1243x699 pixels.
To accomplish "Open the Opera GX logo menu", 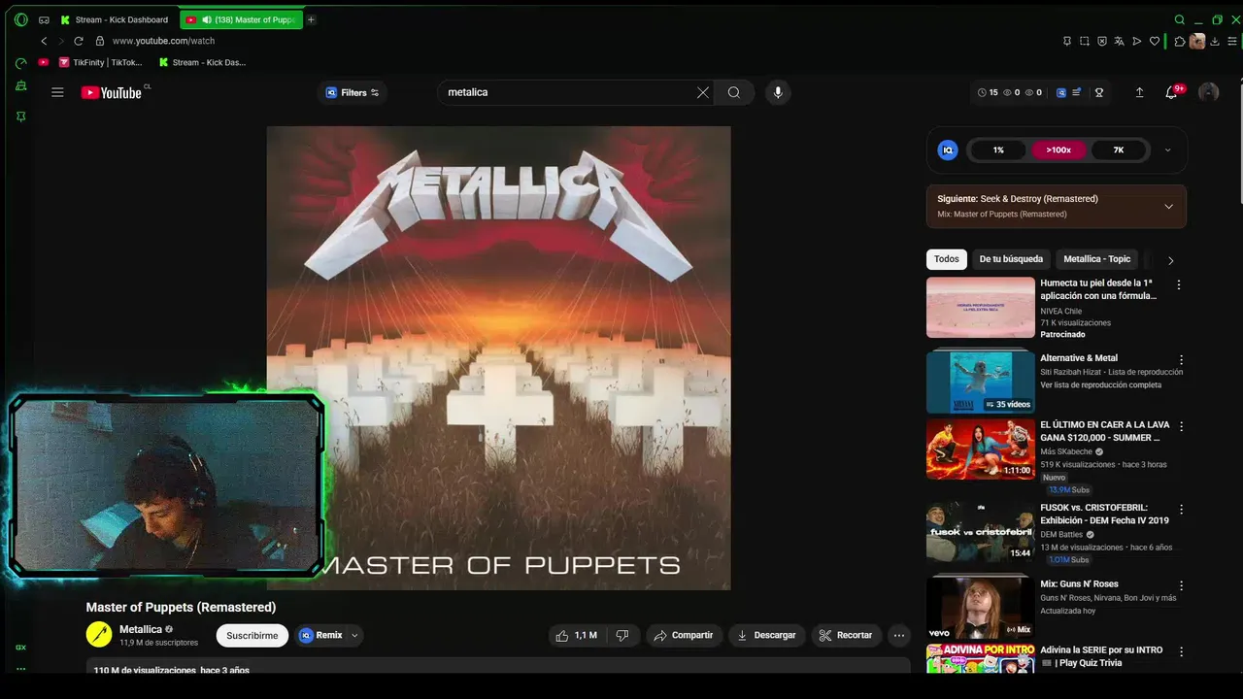I will pyautogui.click(x=21, y=19).
